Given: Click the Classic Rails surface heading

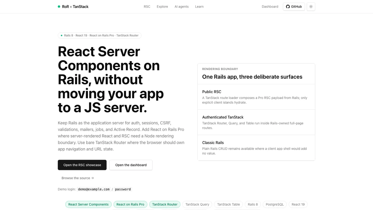Looking at the screenshot, I should (213, 143).
